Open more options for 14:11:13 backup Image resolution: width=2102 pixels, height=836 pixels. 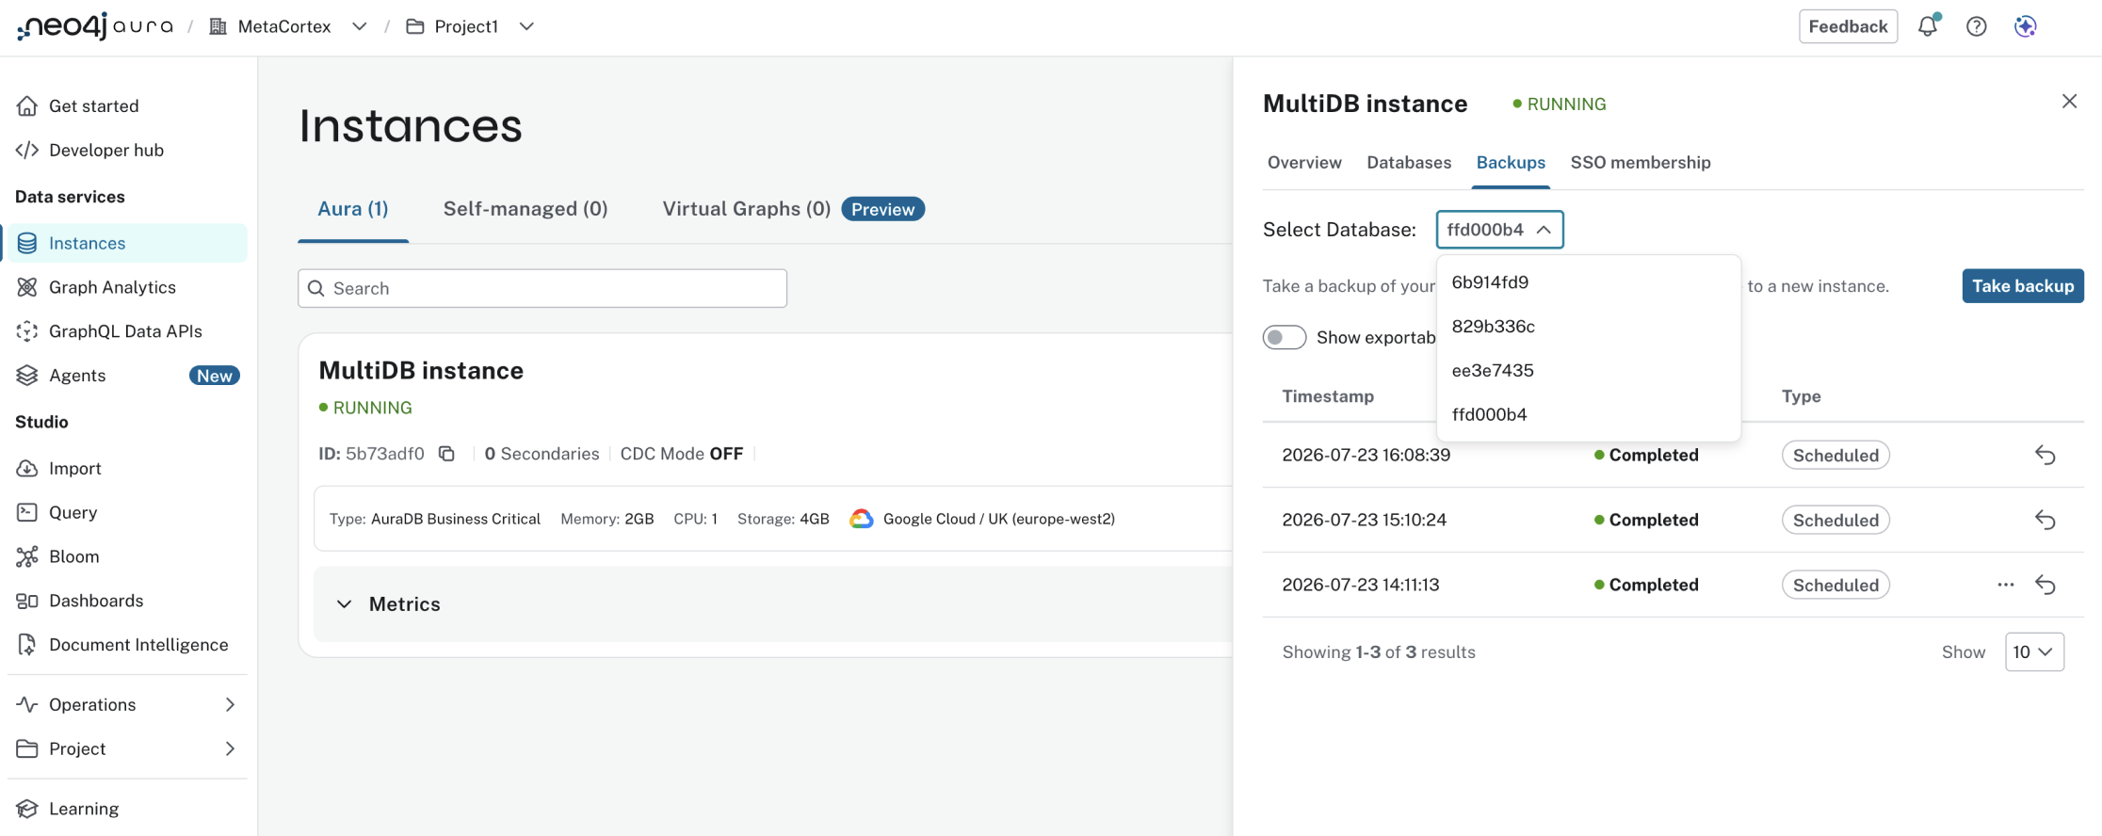tap(2006, 585)
